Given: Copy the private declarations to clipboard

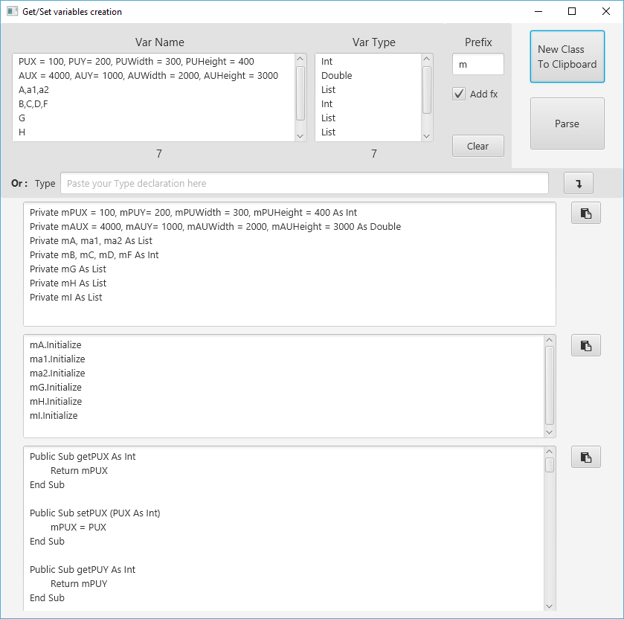Looking at the screenshot, I should coord(586,213).
